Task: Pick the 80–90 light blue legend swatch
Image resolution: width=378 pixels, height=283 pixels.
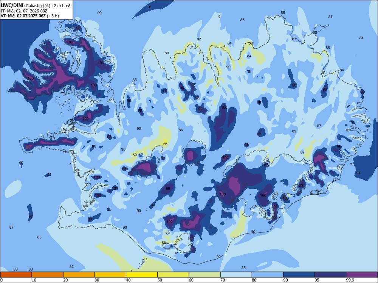Action: click(x=268, y=275)
